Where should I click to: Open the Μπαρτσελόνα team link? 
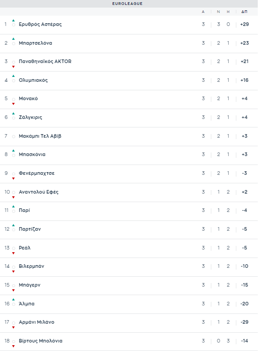pos(35,43)
